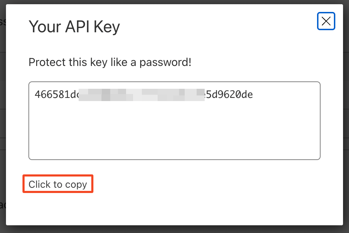Dismiss the modal using the blue-outlined X
Image resolution: width=349 pixels, height=233 pixels.
click(x=326, y=21)
